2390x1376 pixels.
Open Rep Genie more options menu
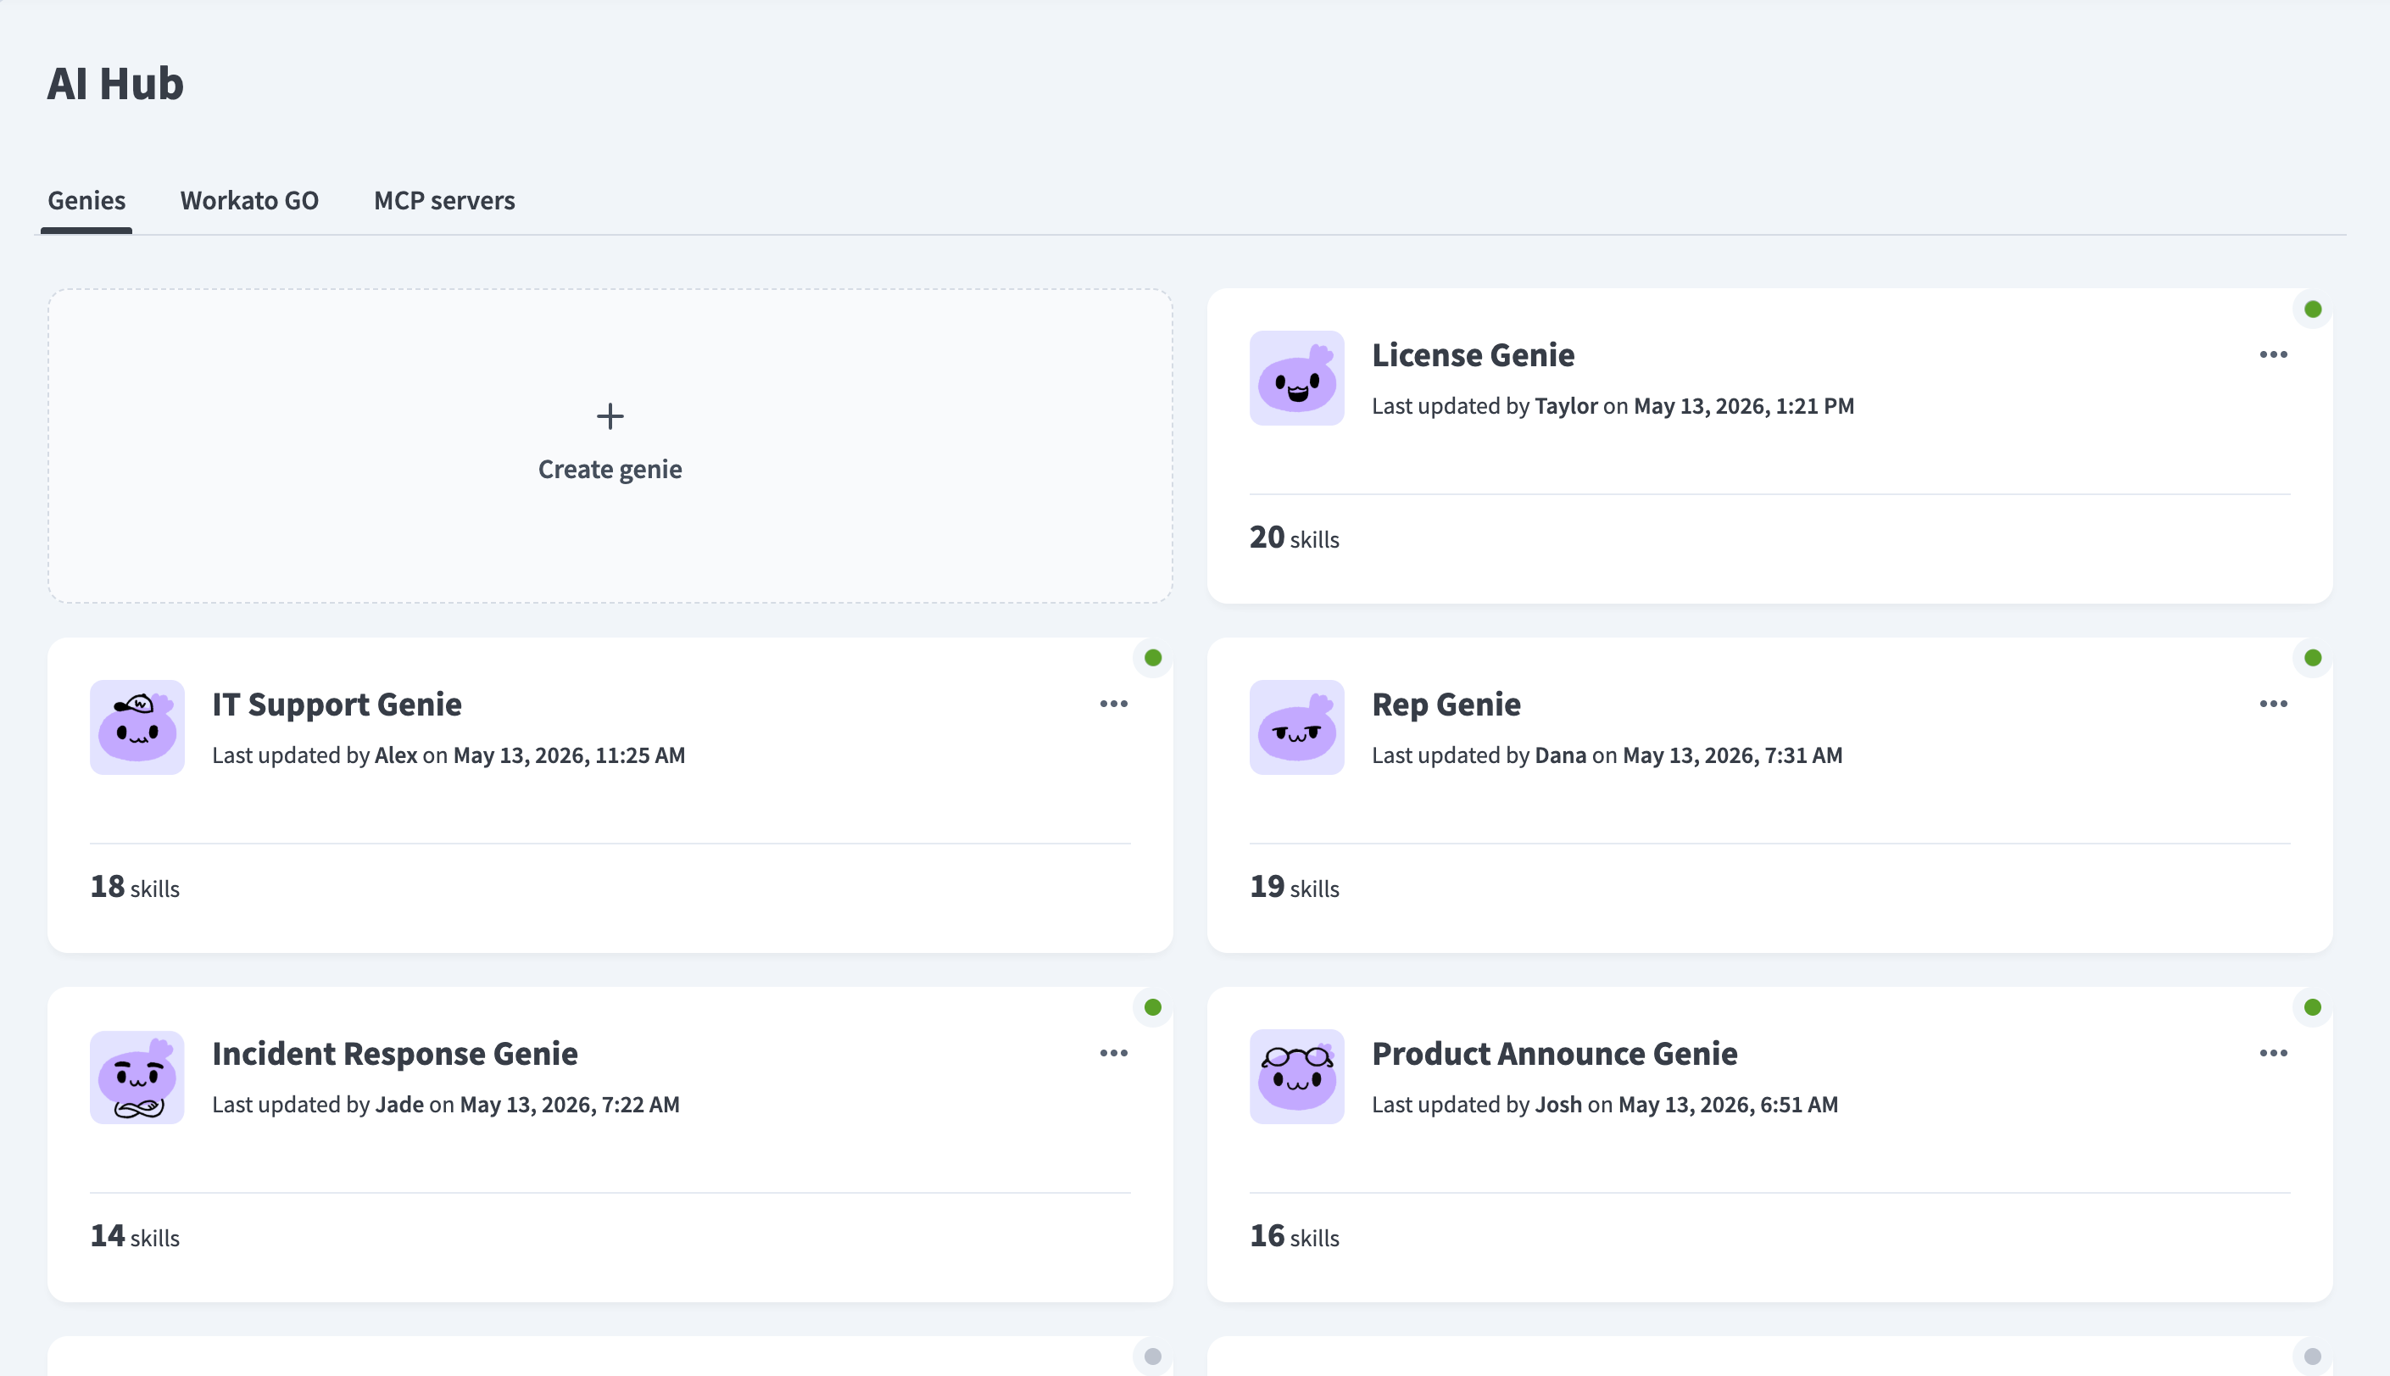click(2273, 704)
